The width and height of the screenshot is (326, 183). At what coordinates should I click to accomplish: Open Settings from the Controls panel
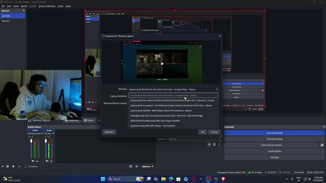(275, 157)
